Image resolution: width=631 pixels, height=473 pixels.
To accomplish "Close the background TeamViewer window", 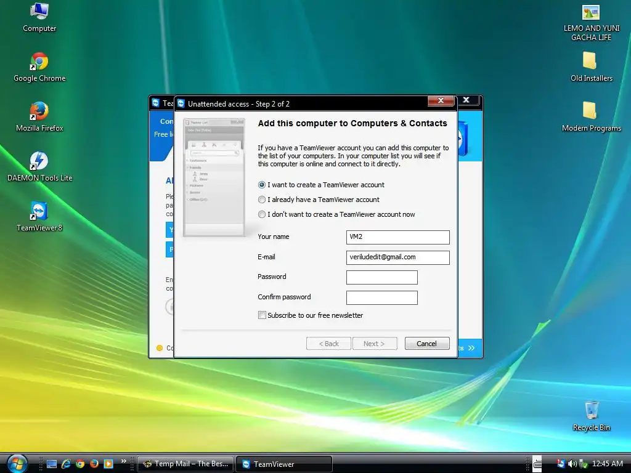I will pyautogui.click(x=466, y=100).
